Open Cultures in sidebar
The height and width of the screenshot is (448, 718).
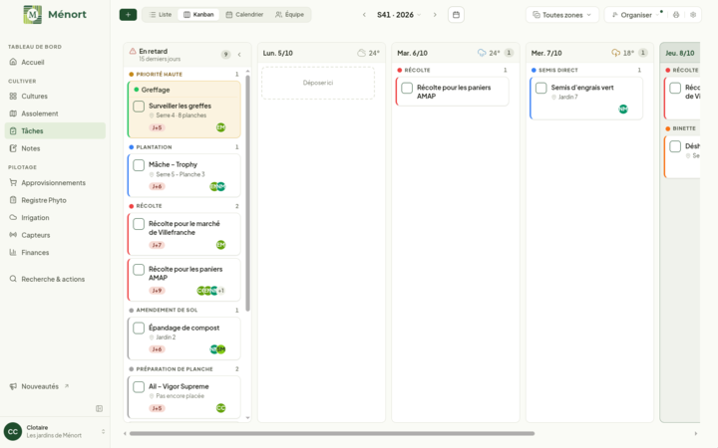click(55, 96)
